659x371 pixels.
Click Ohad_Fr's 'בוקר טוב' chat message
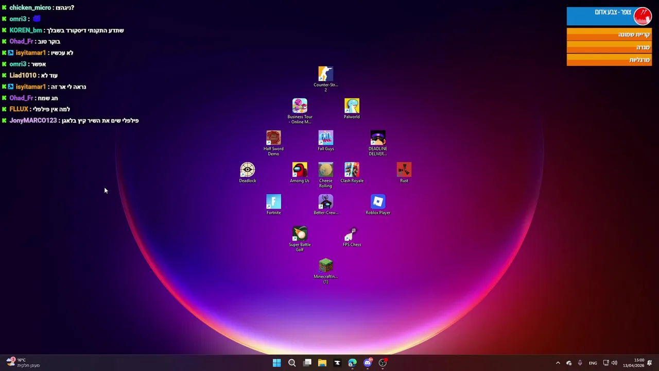49,42
